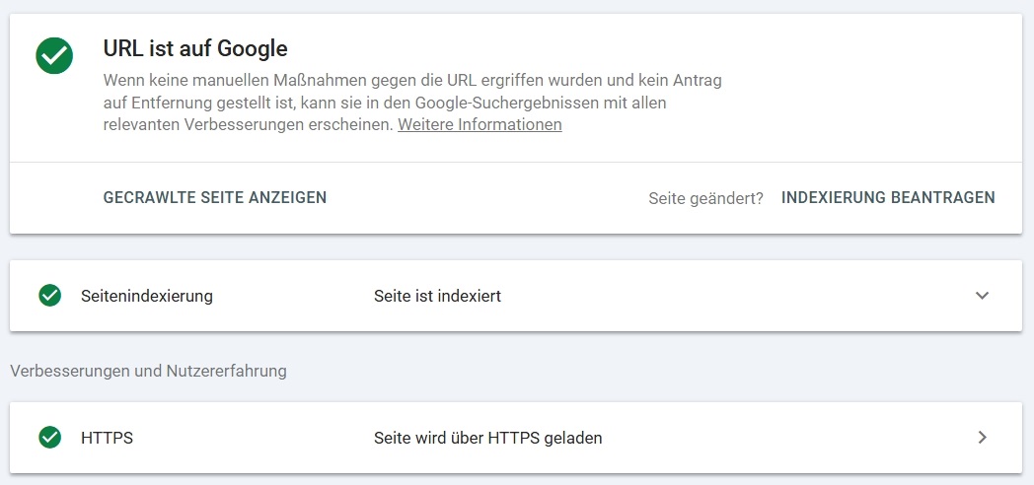This screenshot has height=485, width=1034.
Task: Click the large green checkmark status icon
Action: (54, 55)
